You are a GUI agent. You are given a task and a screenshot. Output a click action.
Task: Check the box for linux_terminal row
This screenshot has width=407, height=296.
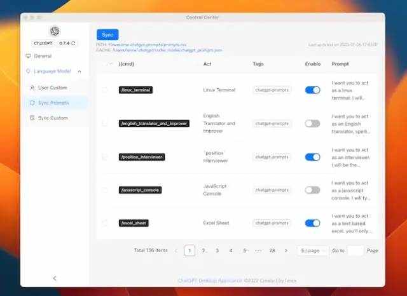point(104,90)
